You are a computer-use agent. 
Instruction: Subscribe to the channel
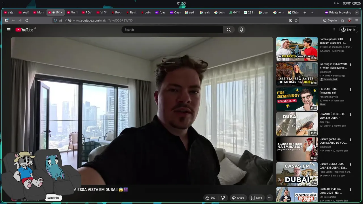53,198
